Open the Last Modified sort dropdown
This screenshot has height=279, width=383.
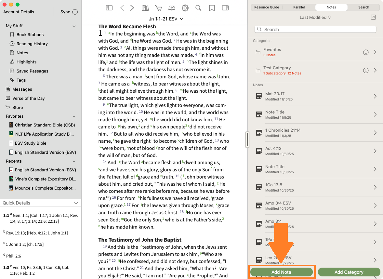pyautogui.click(x=315, y=17)
